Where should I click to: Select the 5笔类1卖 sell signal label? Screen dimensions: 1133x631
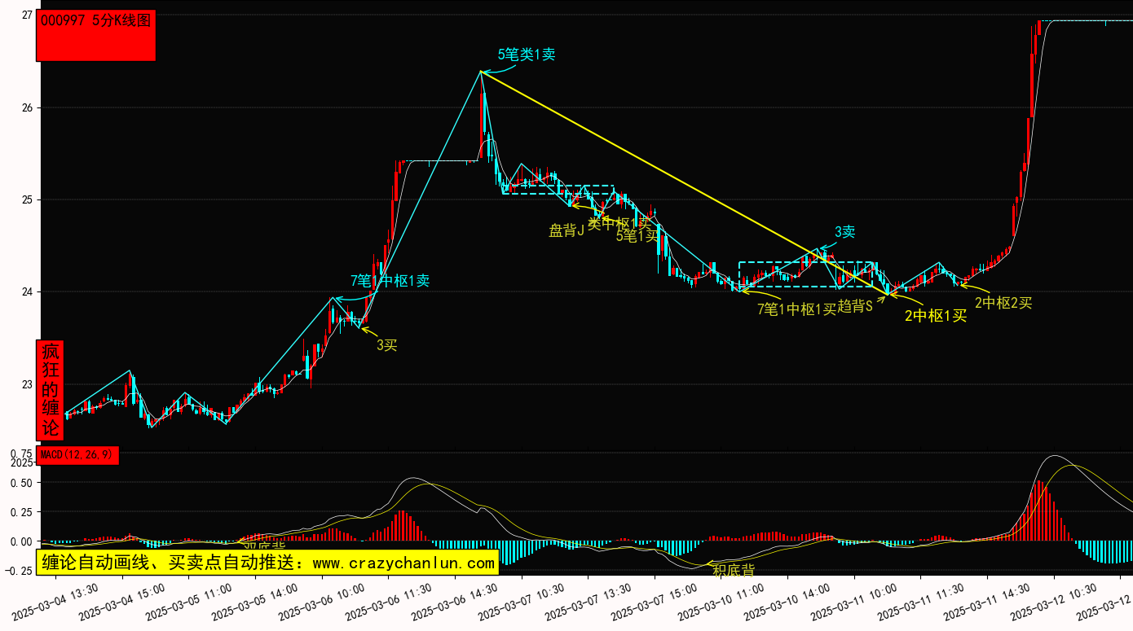point(526,55)
